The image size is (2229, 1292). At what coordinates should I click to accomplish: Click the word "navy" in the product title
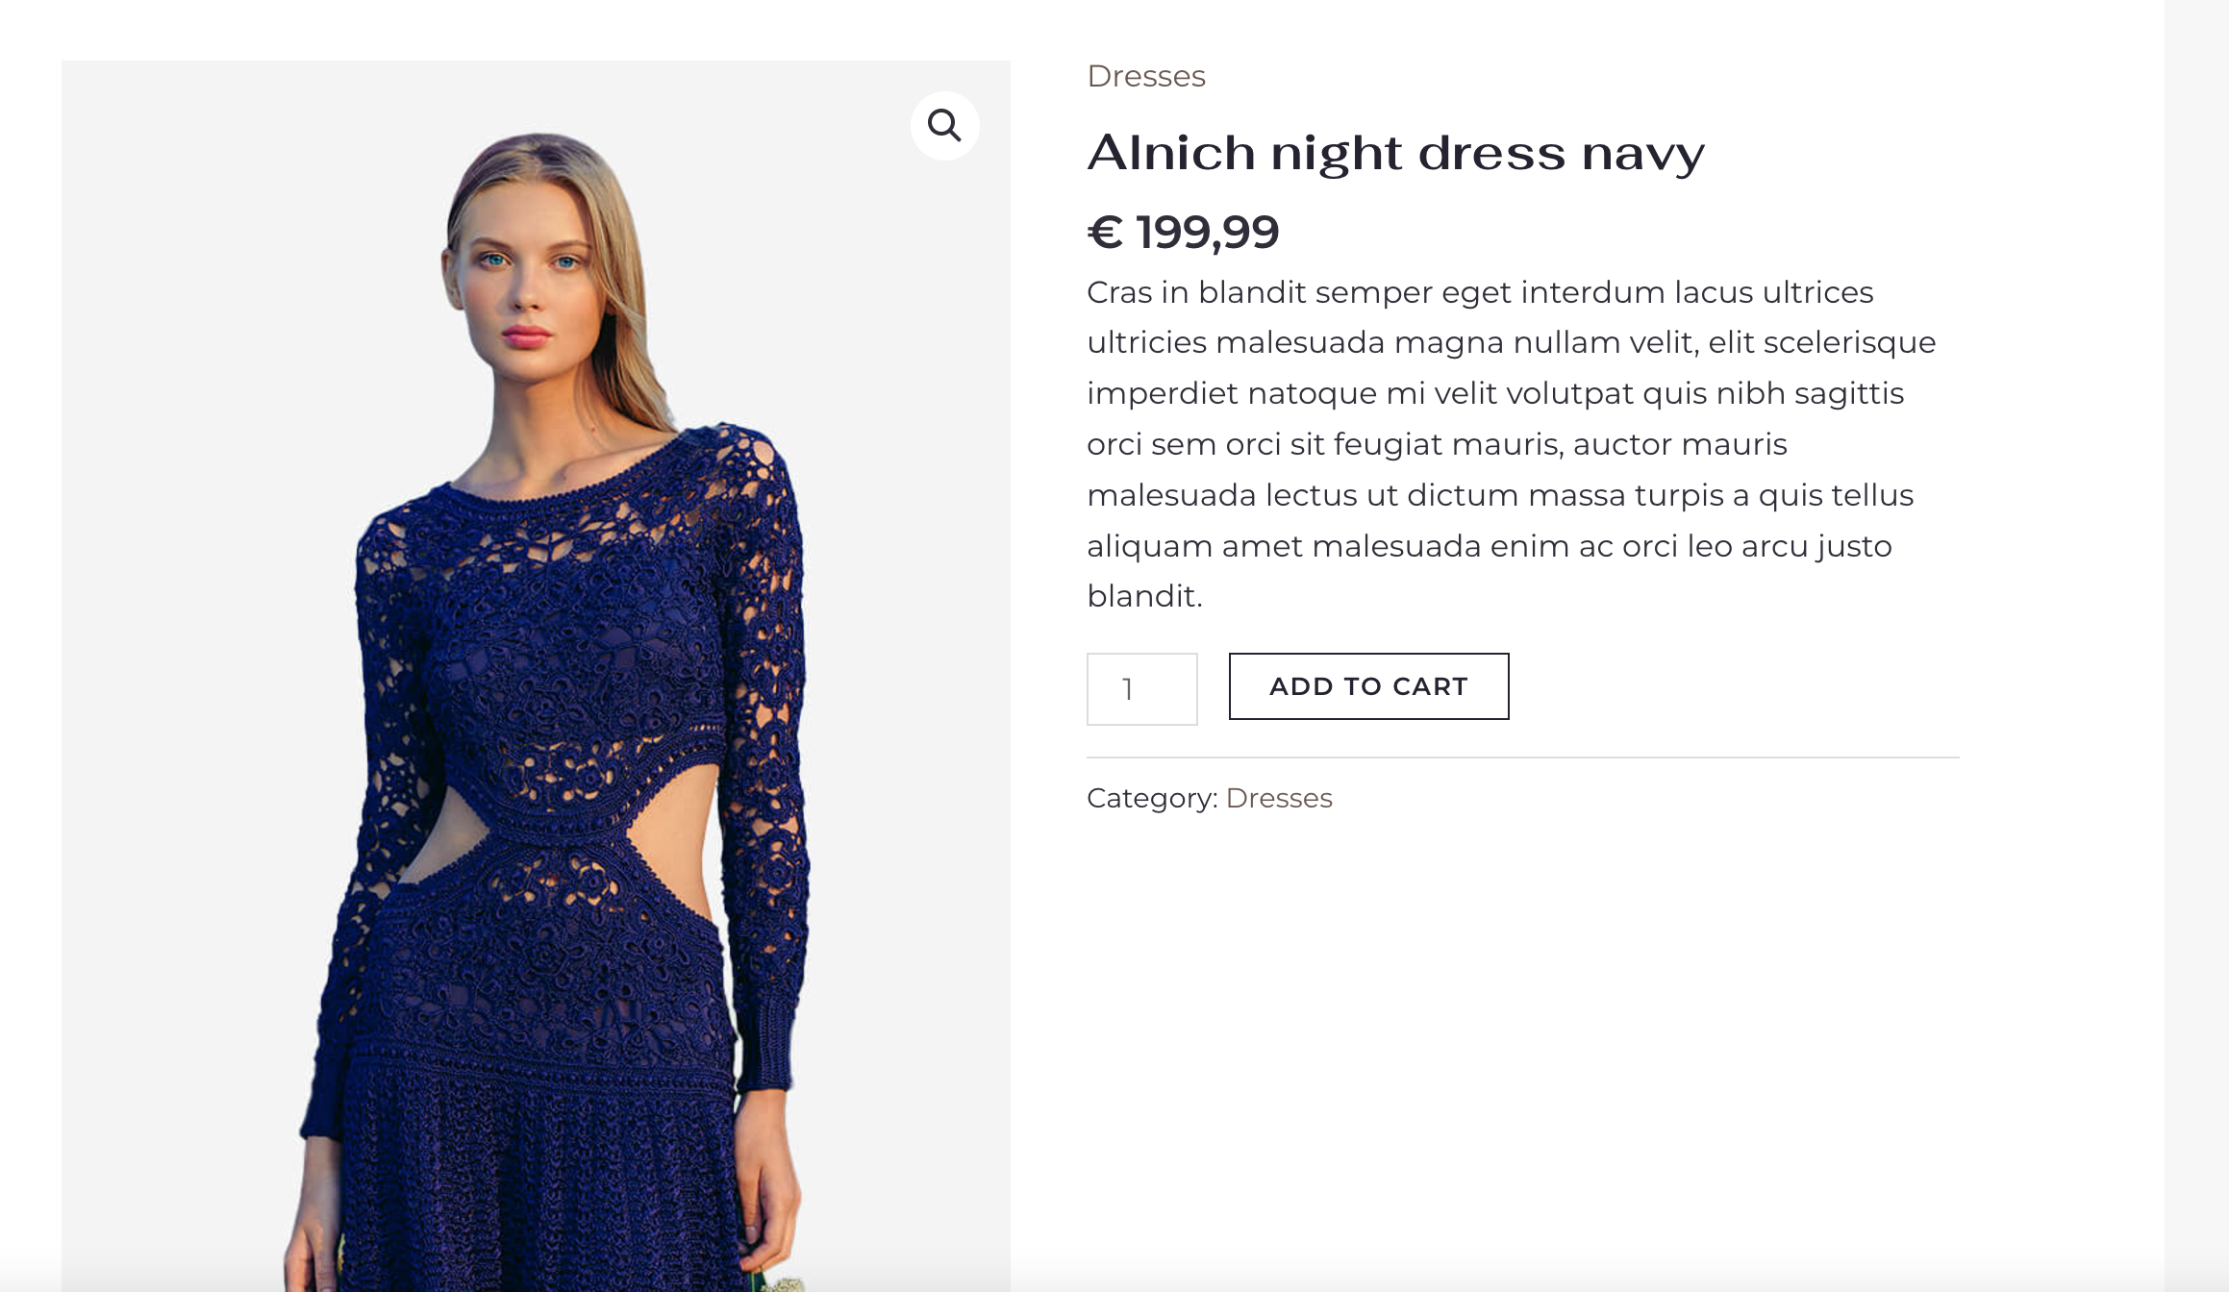(x=1642, y=153)
